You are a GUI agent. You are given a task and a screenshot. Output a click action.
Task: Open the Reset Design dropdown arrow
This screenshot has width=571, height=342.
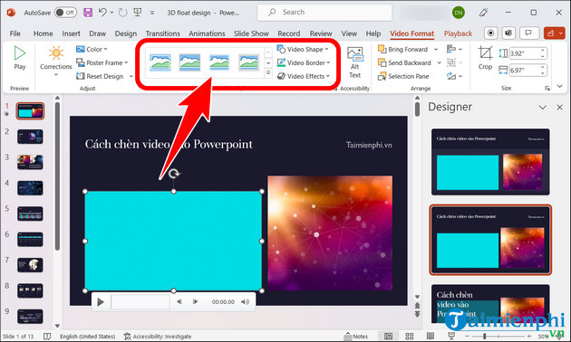tap(131, 76)
